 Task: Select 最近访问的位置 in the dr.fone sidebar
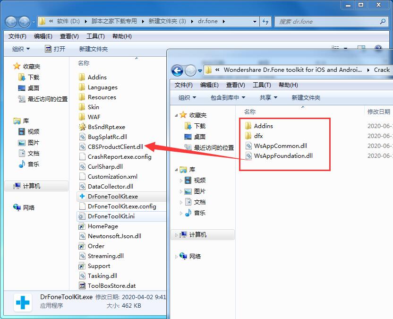48,99
